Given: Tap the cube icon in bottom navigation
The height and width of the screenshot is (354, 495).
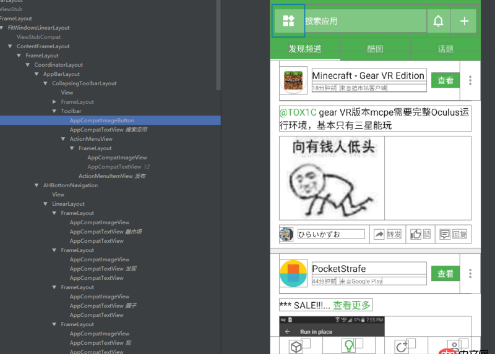Looking at the screenshot, I should click(296, 347).
